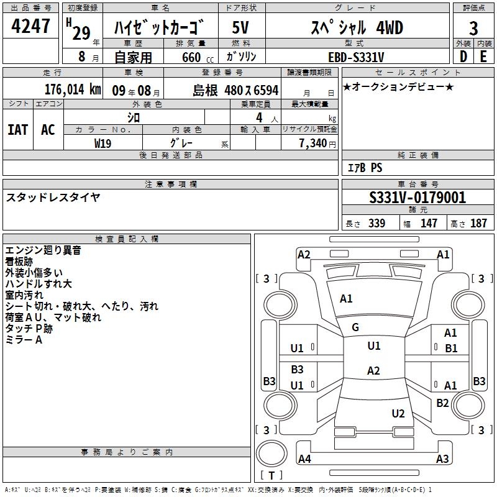Click 検査員記入欄 section header

127,239
